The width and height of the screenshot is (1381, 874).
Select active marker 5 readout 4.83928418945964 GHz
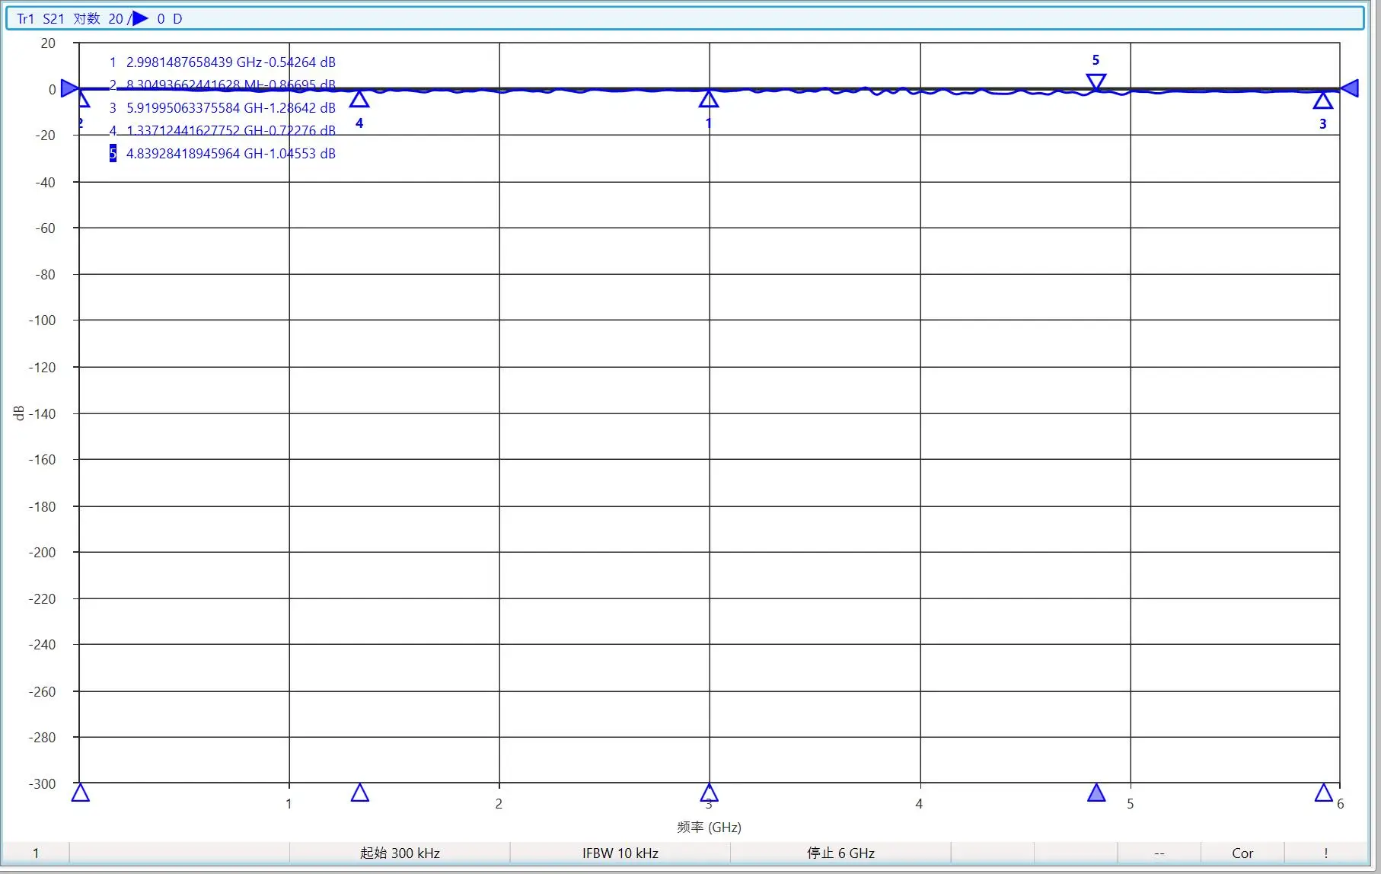pyautogui.click(x=222, y=154)
